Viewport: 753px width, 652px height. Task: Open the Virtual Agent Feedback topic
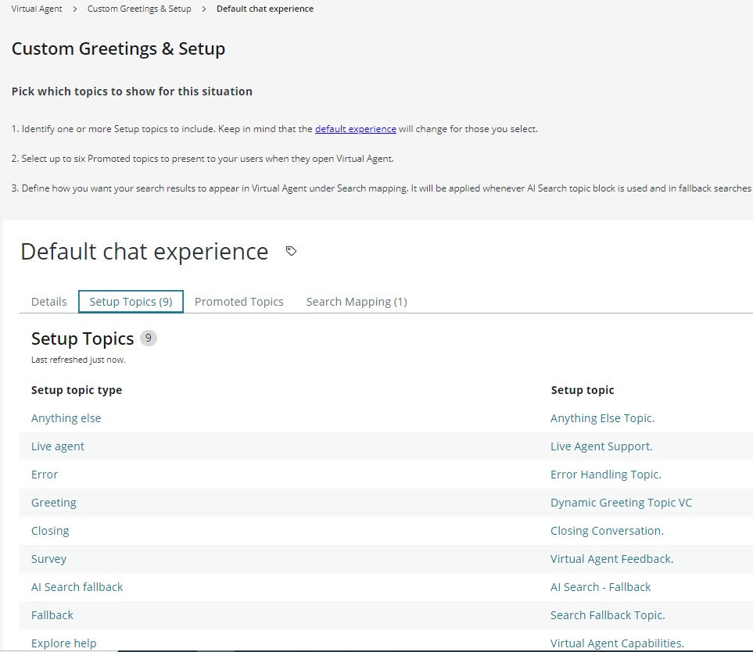point(612,558)
